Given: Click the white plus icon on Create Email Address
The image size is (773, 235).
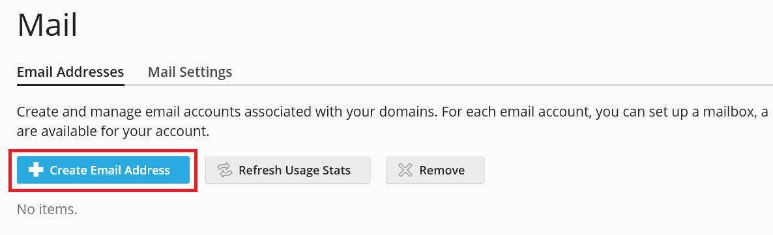Looking at the screenshot, I should tap(36, 170).
